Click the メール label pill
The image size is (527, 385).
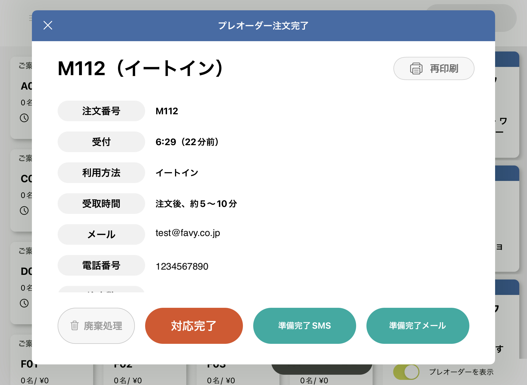(x=101, y=234)
